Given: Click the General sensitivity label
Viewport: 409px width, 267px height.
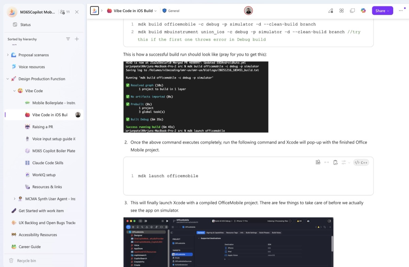Looking at the screenshot, I should pos(171,11).
